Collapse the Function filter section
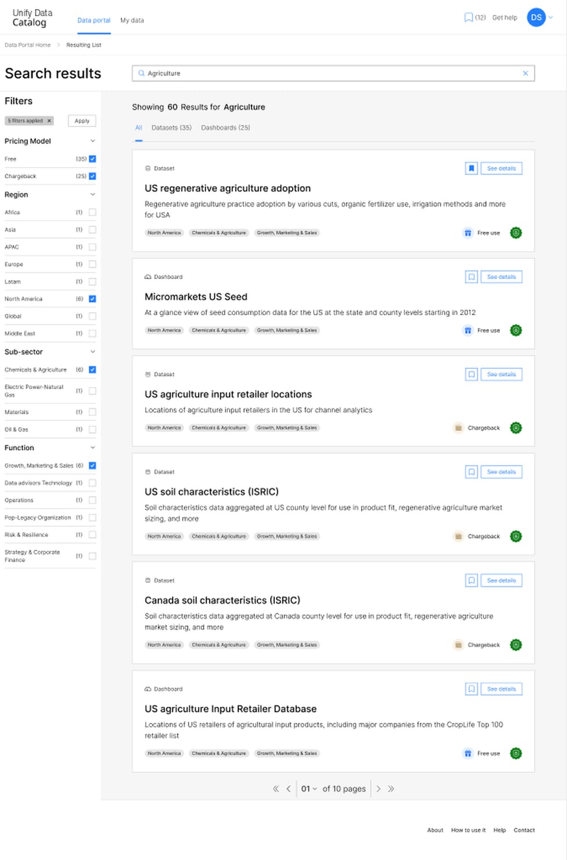 (x=93, y=448)
